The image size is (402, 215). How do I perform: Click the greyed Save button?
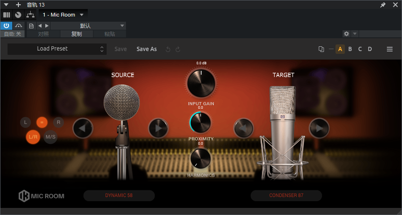(x=120, y=49)
